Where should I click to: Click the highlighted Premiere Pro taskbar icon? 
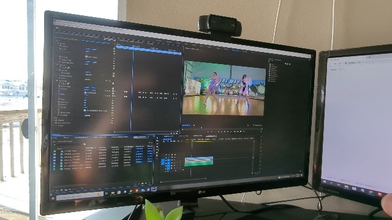pos(154,189)
